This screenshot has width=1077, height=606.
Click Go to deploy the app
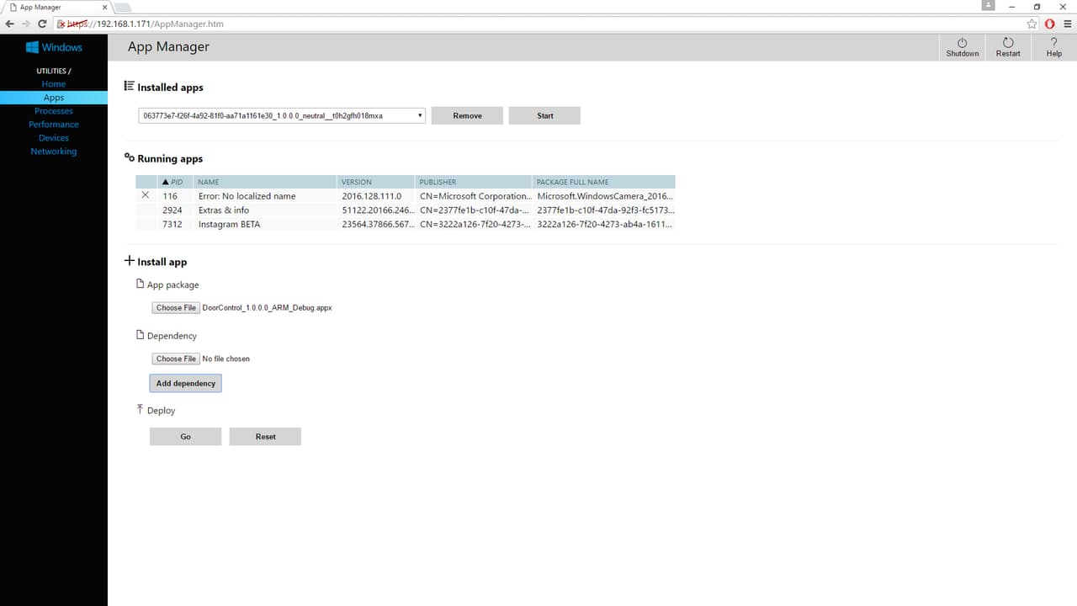tap(185, 437)
